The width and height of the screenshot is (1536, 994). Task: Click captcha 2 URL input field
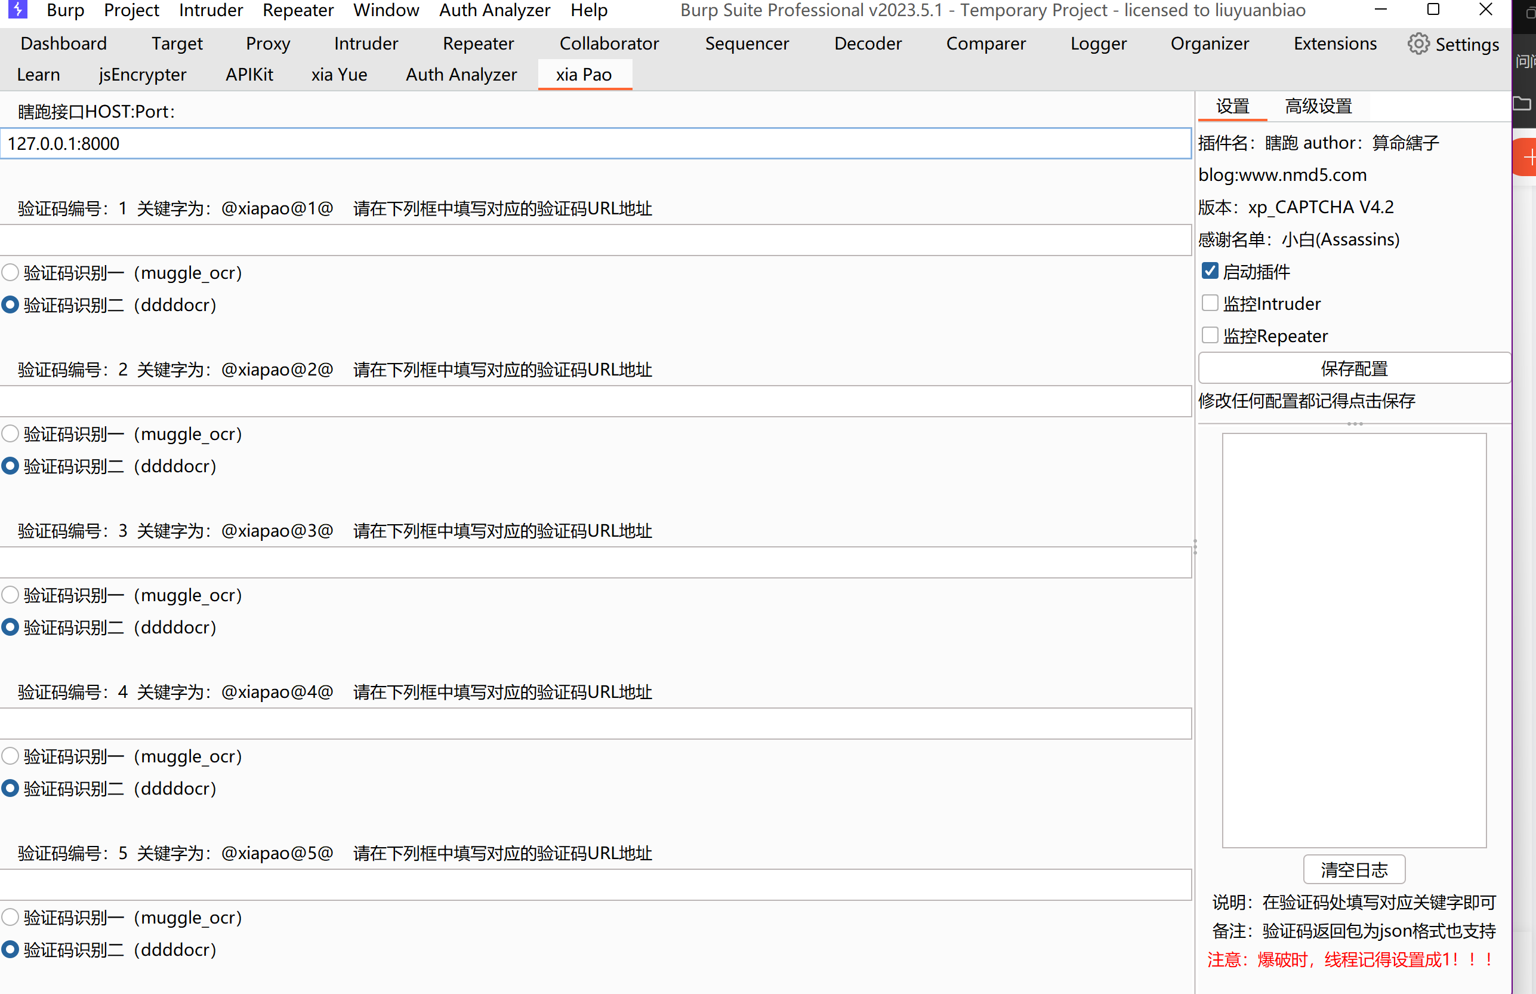point(595,401)
